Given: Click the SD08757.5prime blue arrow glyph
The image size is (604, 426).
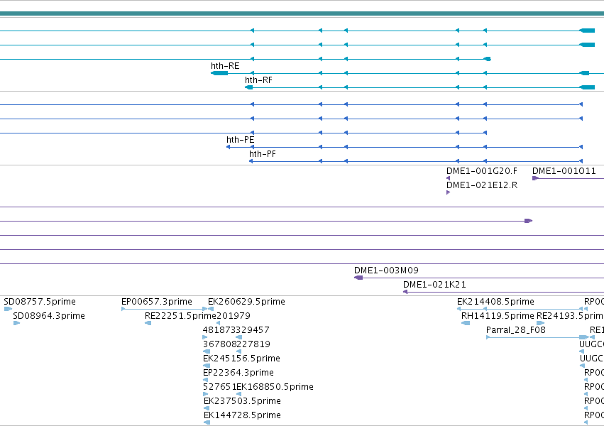Looking at the screenshot, I should (8, 309).
